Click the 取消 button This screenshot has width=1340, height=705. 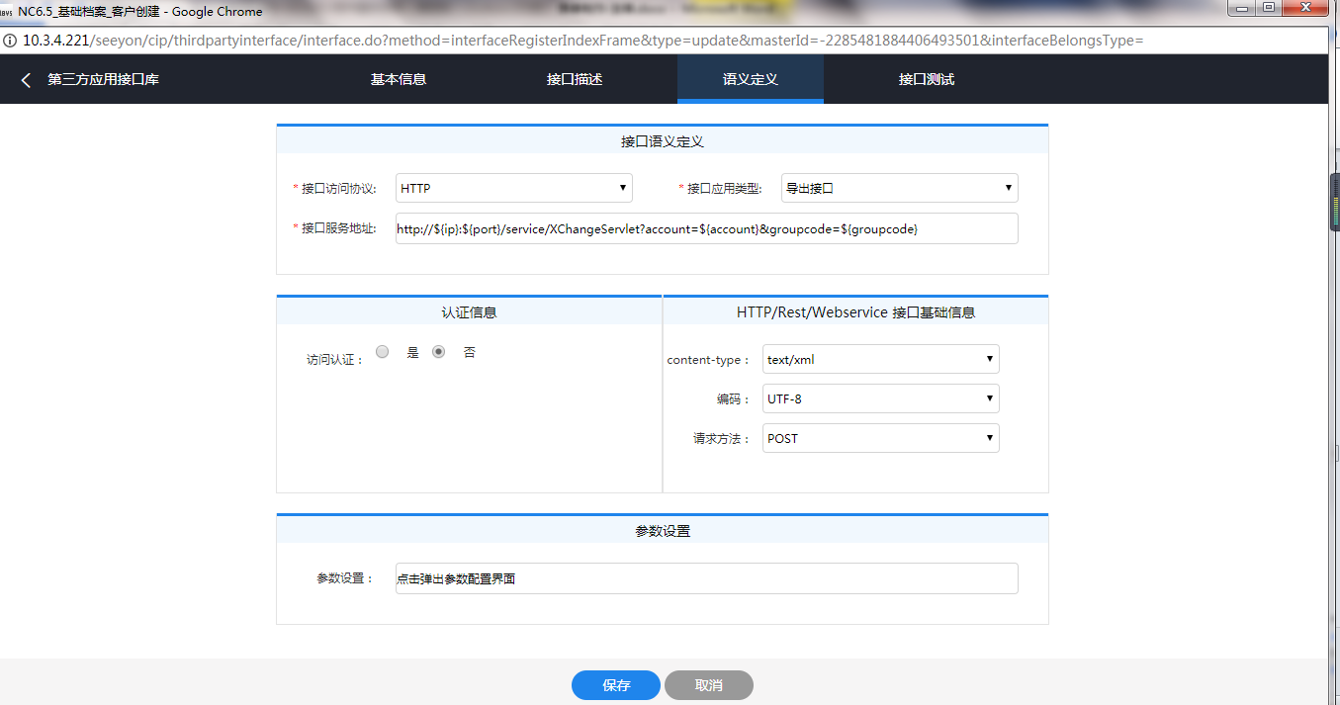click(708, 685)
